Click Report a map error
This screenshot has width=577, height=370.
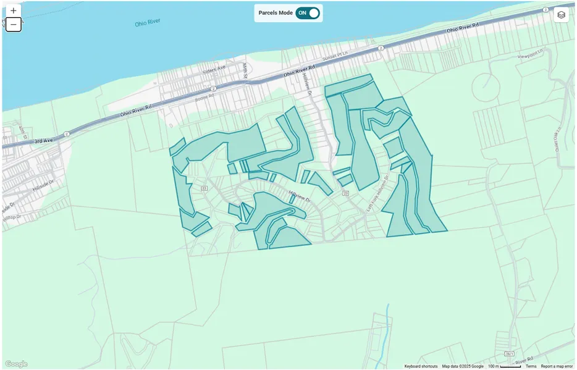click(x=557, y=366)
